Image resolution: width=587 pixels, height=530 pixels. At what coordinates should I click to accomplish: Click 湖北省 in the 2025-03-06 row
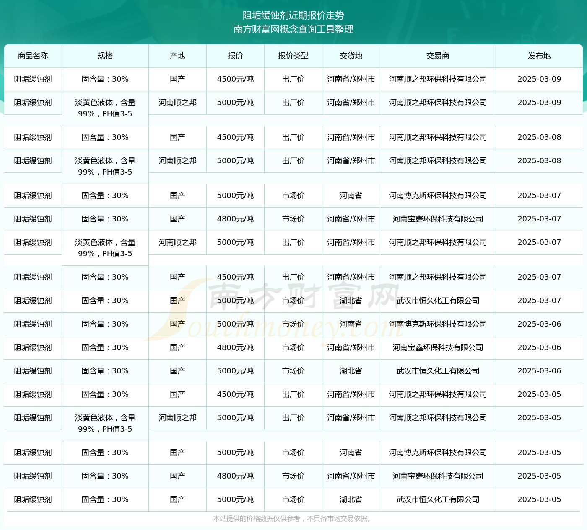pyautogui.click(x=351, y=371)
